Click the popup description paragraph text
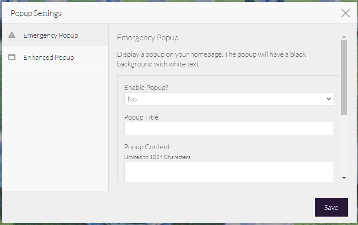 tap(211, 59)
